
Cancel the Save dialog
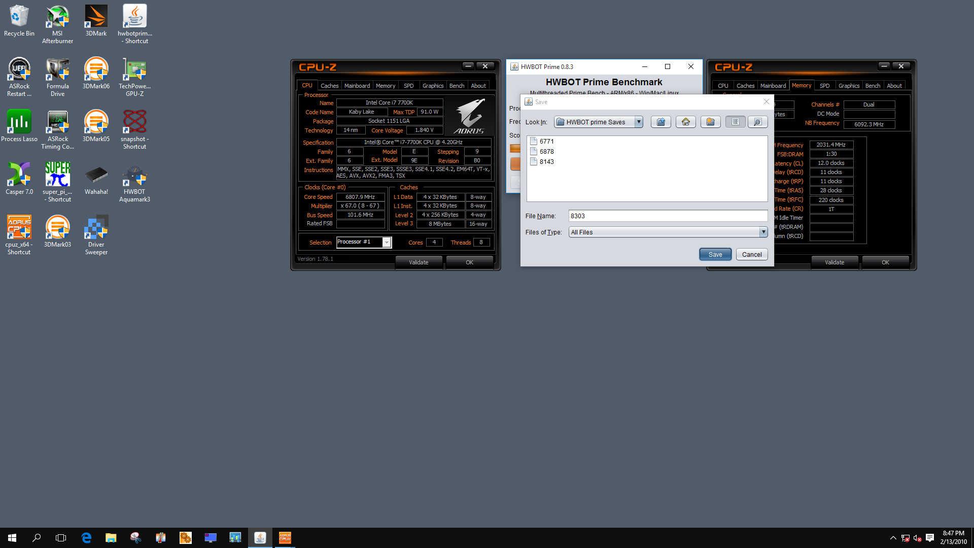(752, 254)
